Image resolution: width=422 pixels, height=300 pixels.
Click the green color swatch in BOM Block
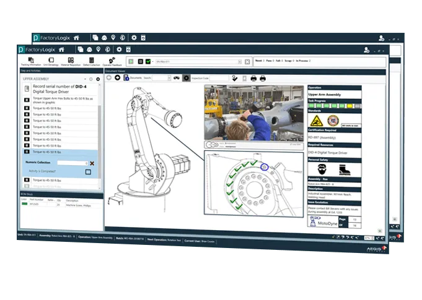pos(25,204)
